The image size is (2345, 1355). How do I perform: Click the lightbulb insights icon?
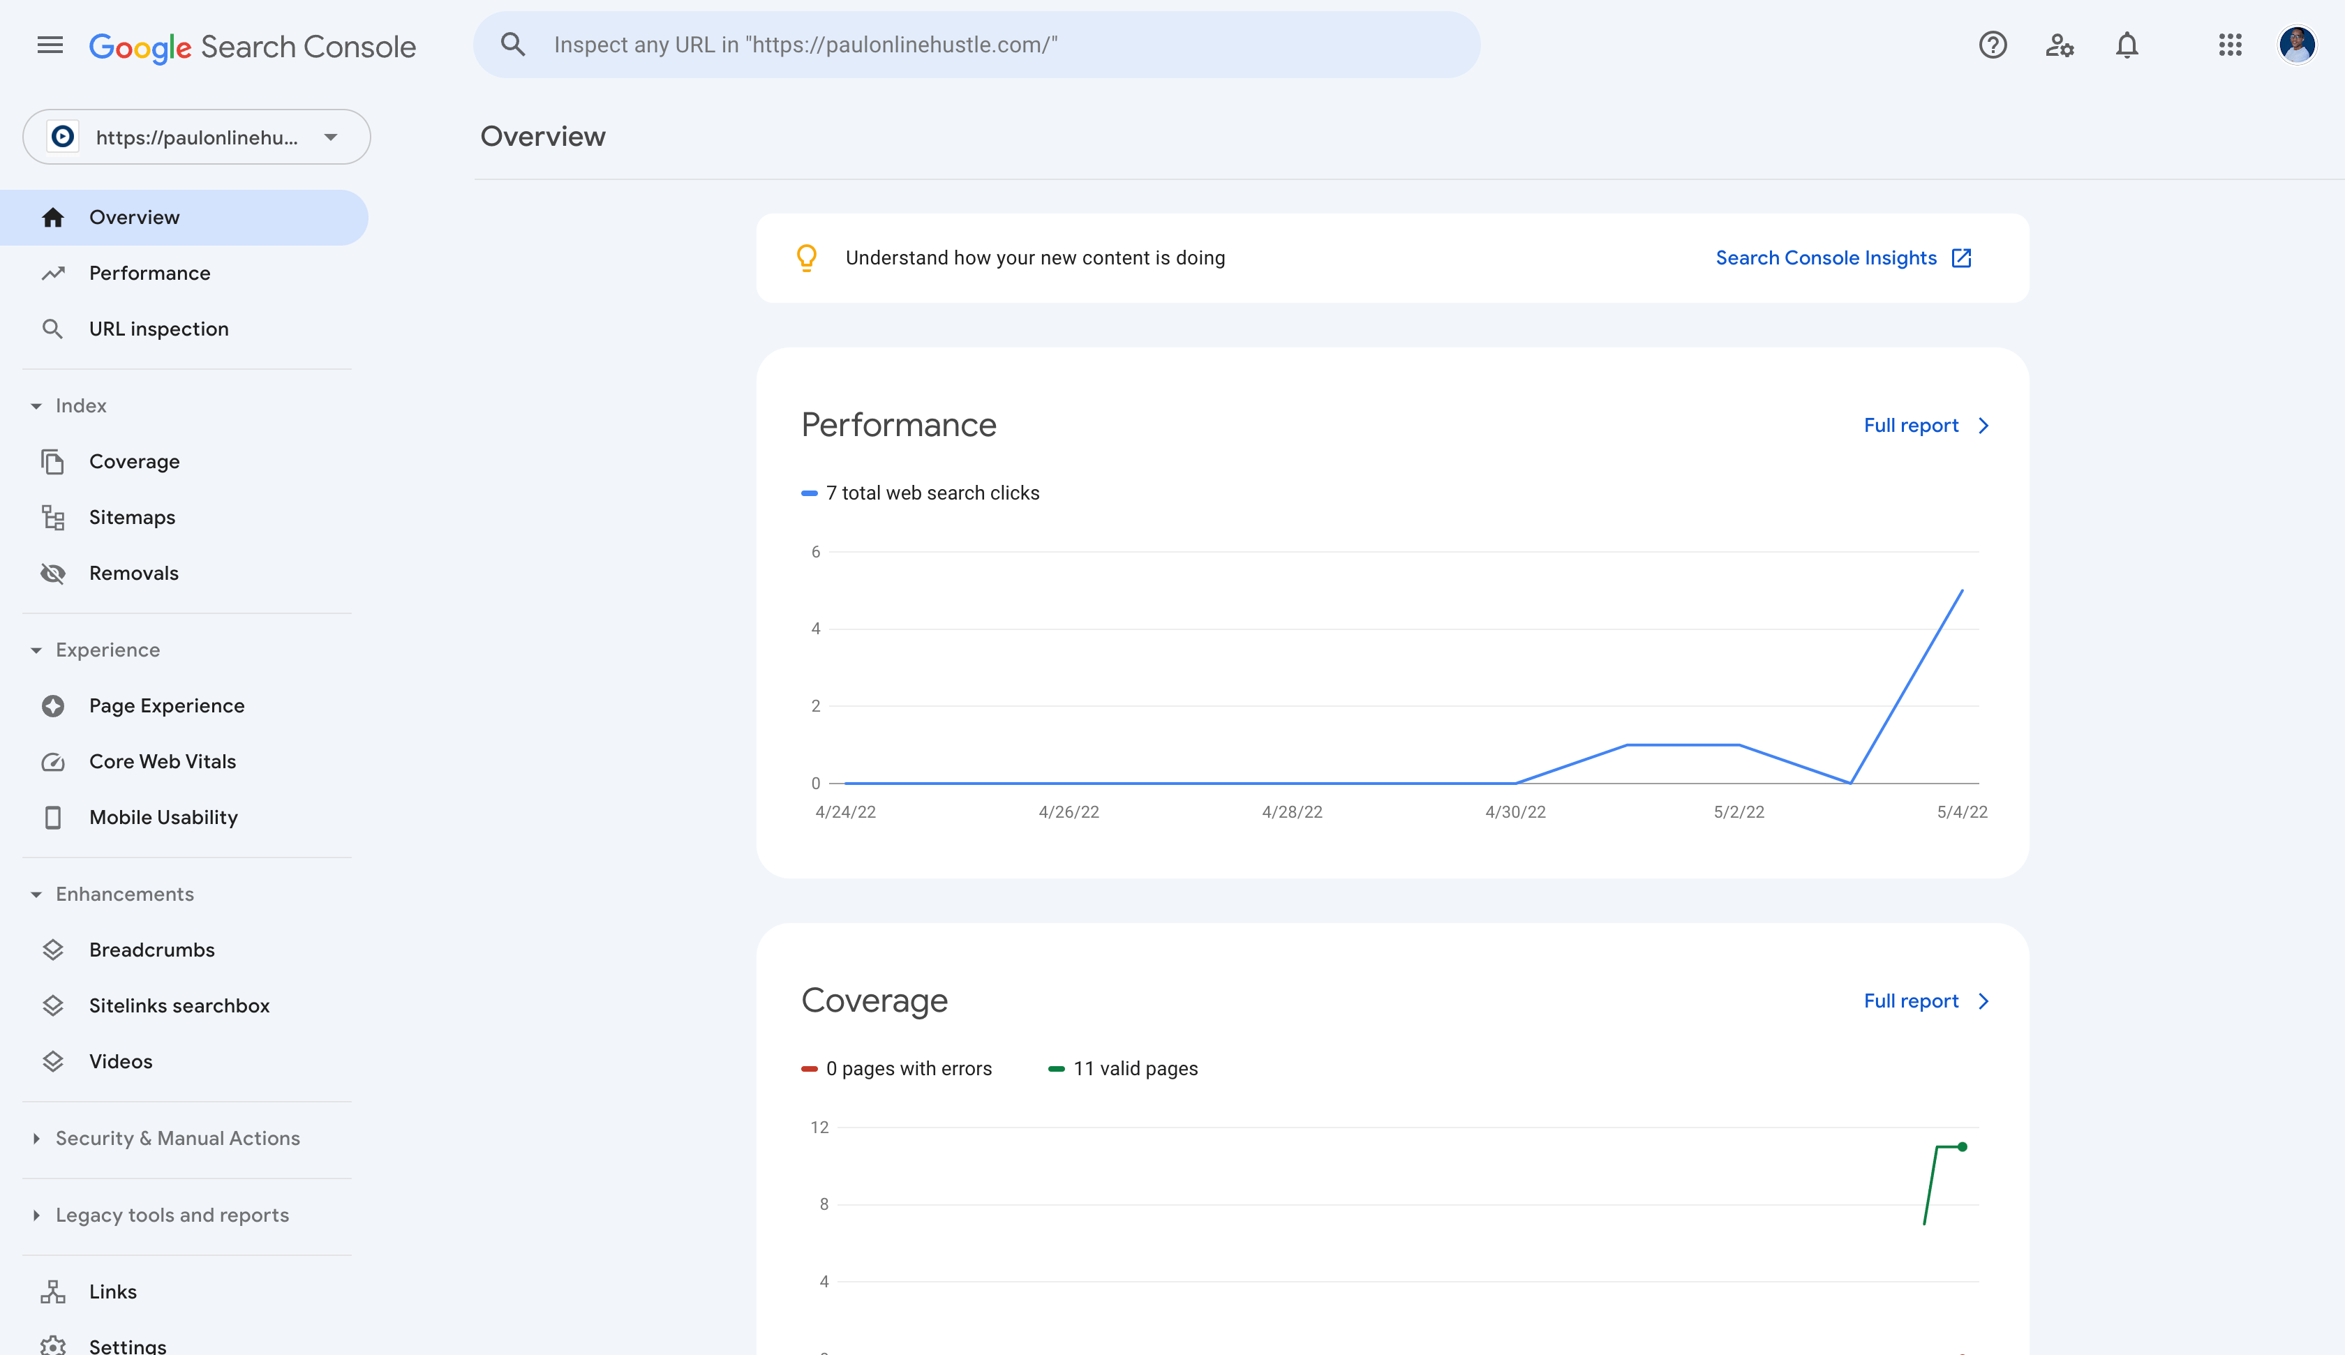(x=807, y=257)
